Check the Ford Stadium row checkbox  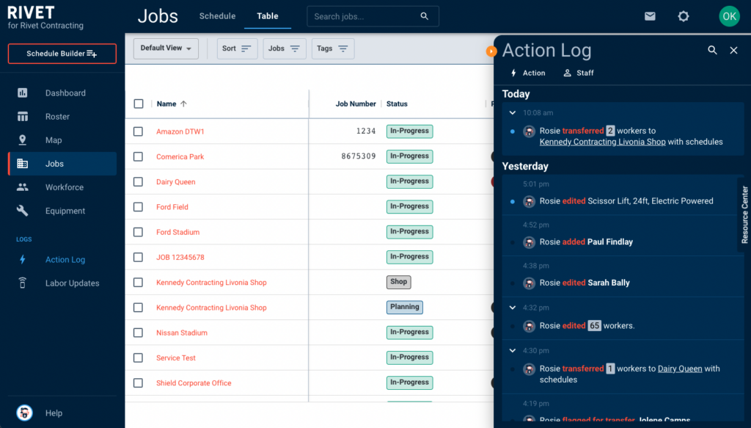[x=138, y=232]
